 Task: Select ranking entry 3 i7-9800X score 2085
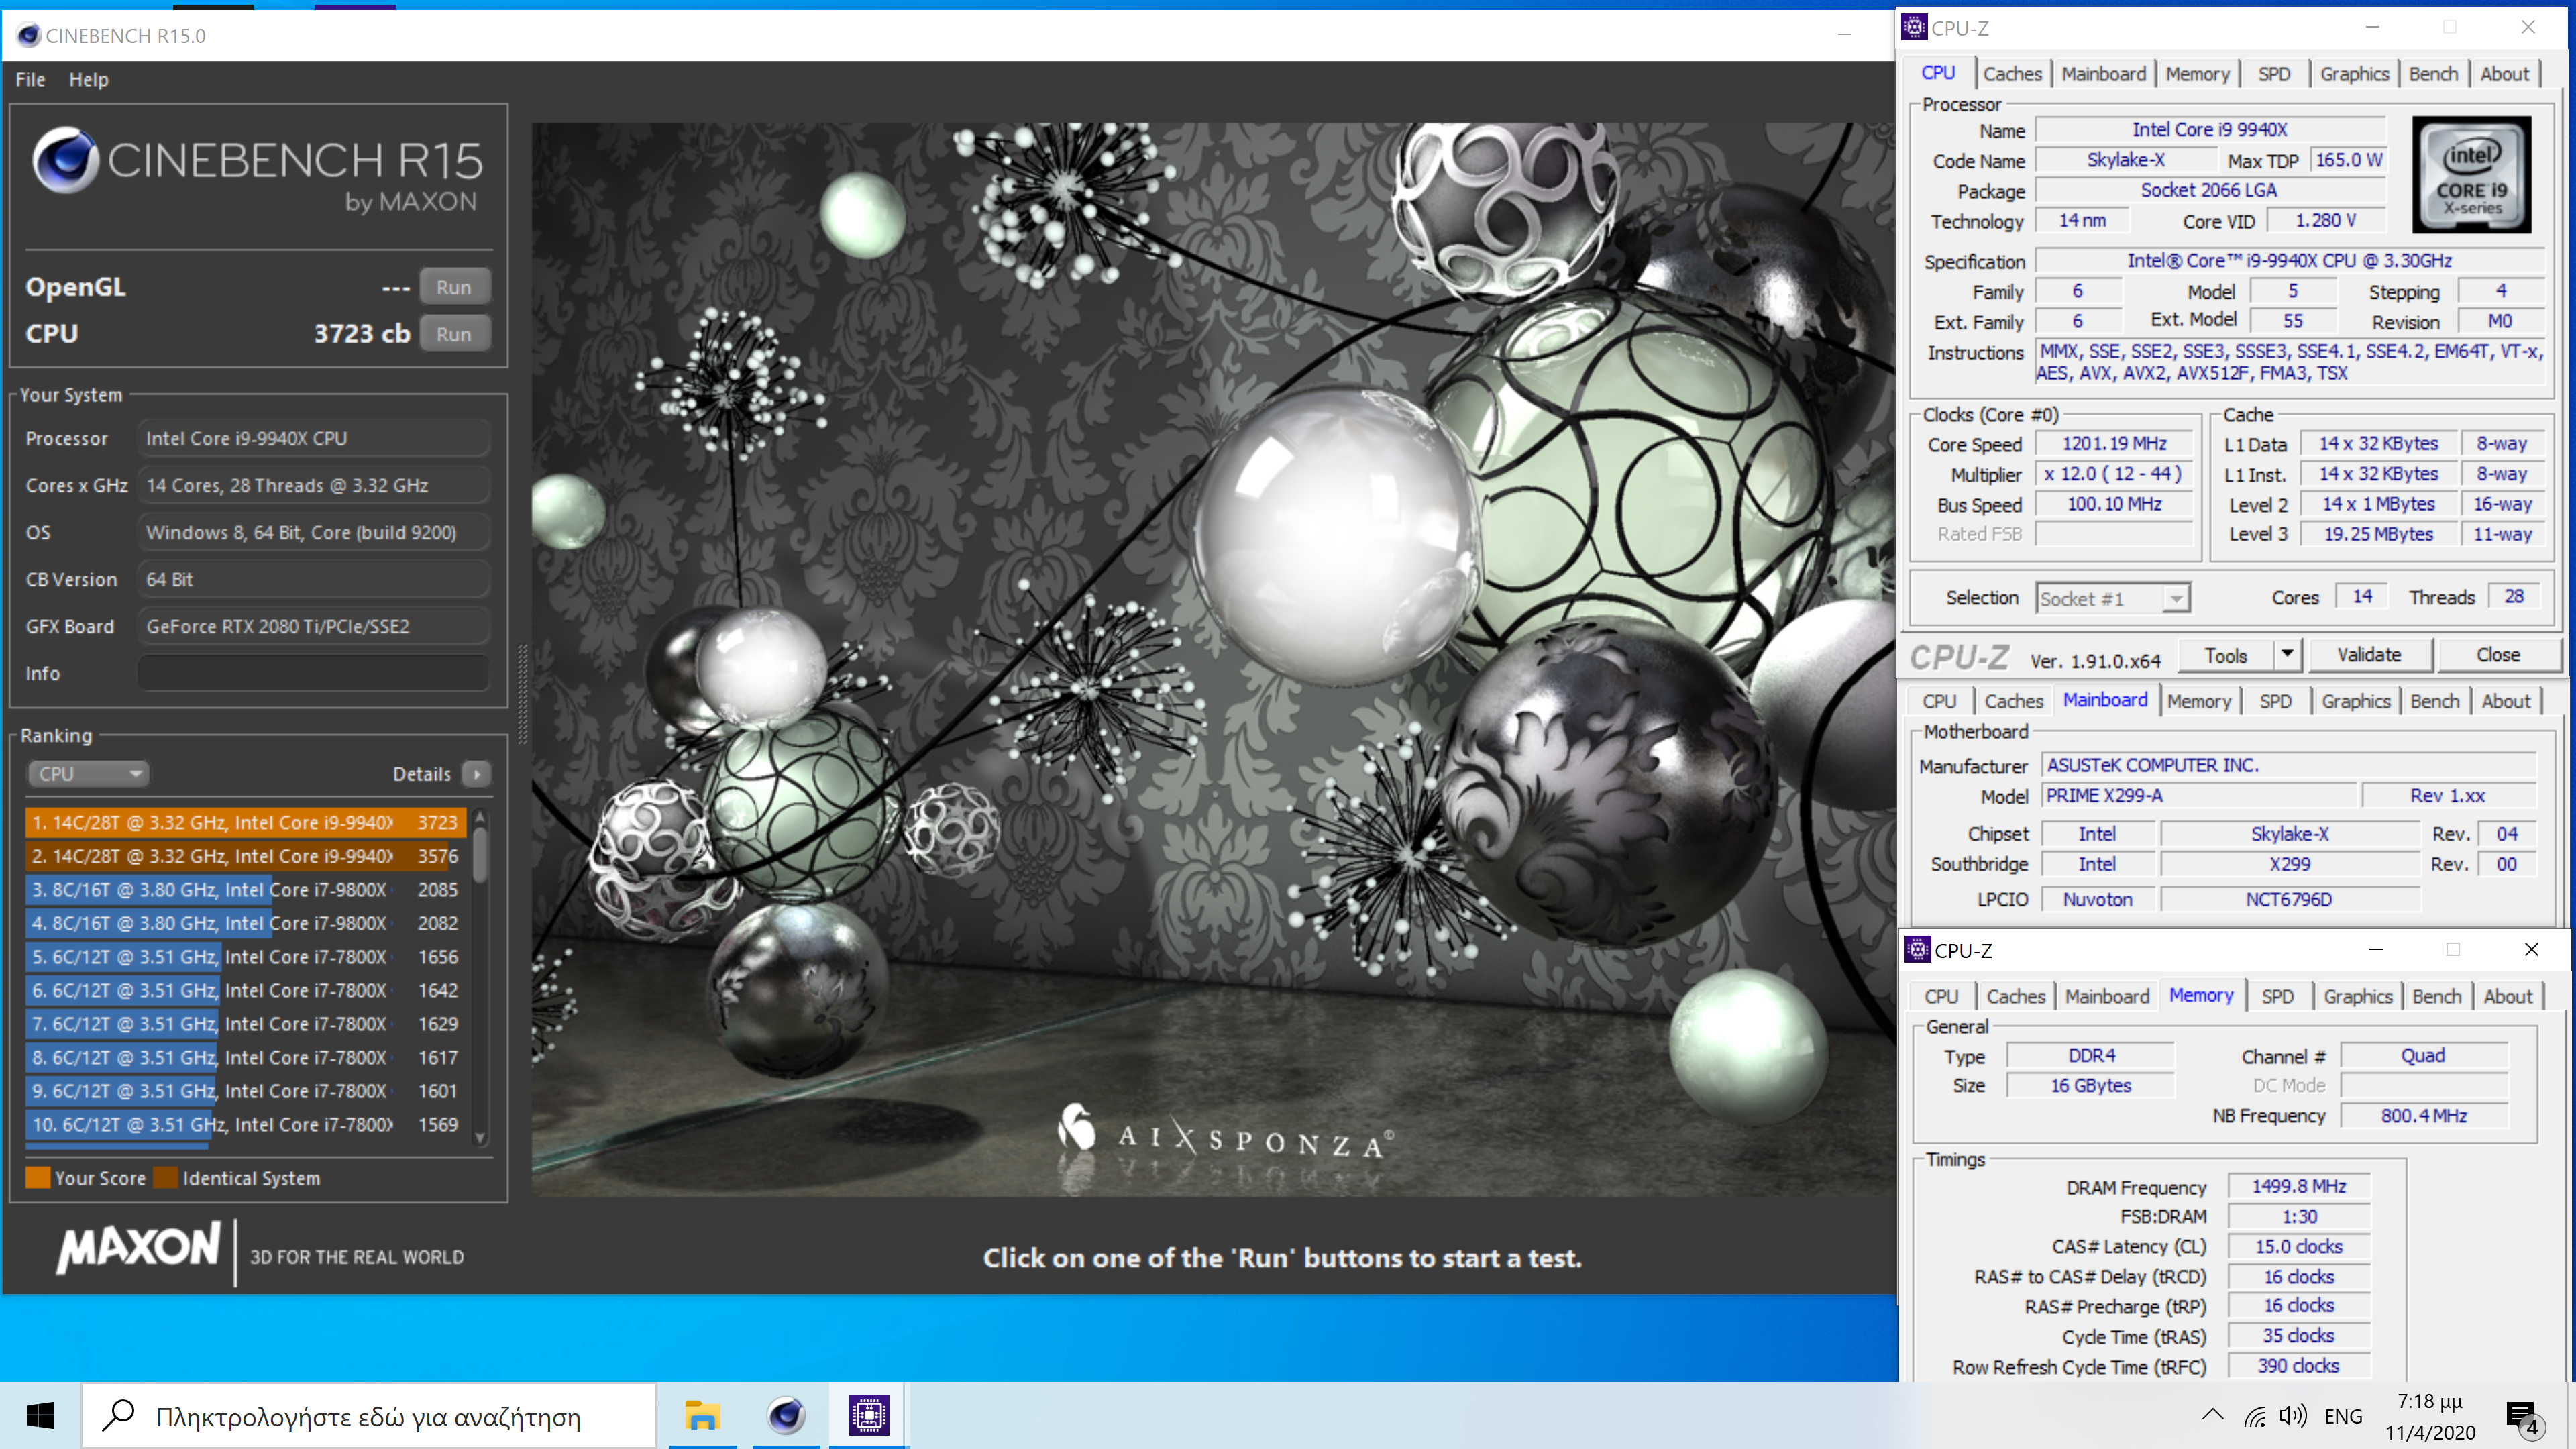click(x=246, y=889)
